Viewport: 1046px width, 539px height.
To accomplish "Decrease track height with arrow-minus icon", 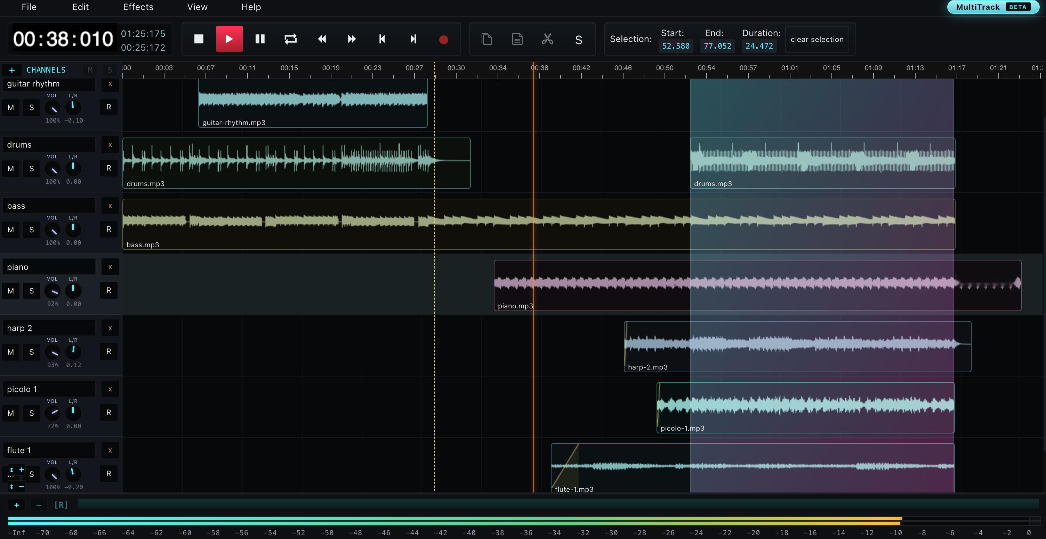I will (16, 486).
